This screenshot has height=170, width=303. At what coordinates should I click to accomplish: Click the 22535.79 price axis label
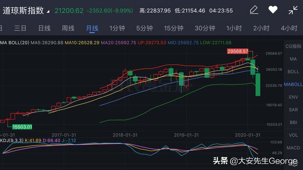pyautogui.click(x=274, y=85)
